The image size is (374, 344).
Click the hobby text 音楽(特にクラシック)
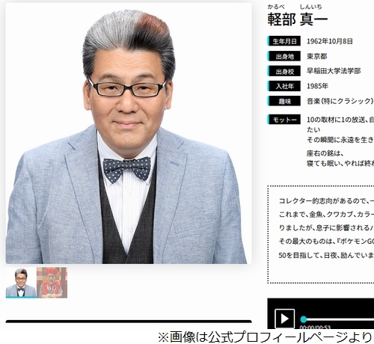tap(340, 101)
